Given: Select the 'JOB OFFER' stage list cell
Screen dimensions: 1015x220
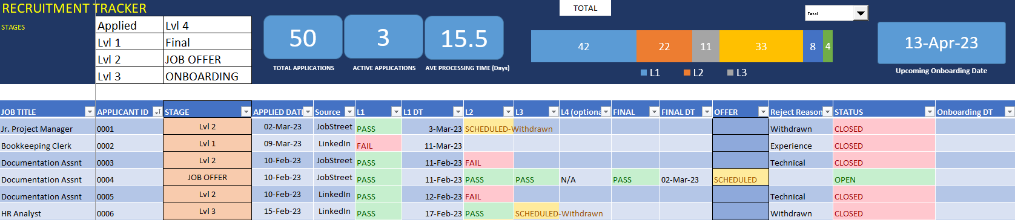Looking at the screenshot, I should [x=207, y=59].
